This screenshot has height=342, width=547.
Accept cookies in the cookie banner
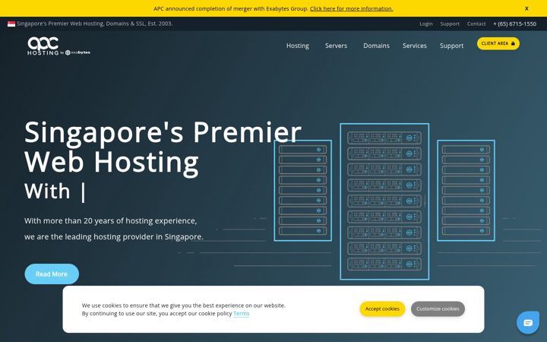pyautogui.click(x=382, y=309)
